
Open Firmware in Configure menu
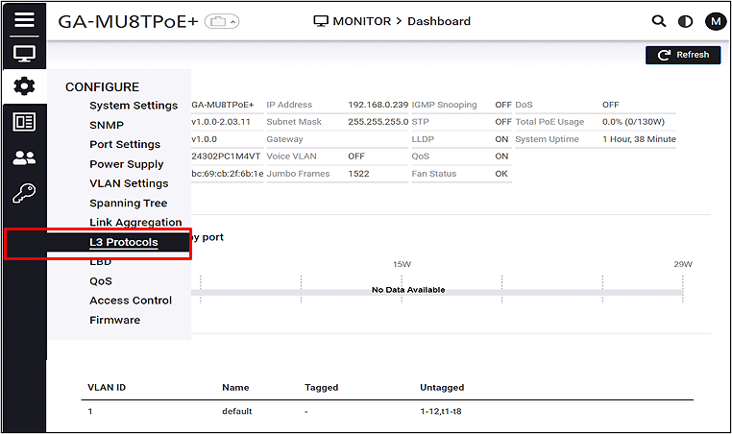pos(115,320)
